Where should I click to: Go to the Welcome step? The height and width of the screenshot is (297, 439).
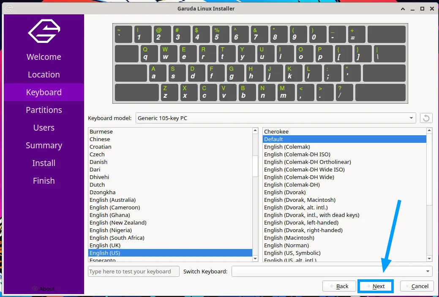click(x=44, y=57)
